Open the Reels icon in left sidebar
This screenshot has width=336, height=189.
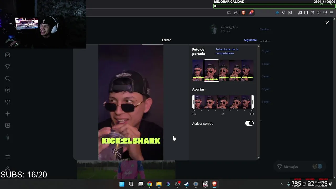[8, 55]
